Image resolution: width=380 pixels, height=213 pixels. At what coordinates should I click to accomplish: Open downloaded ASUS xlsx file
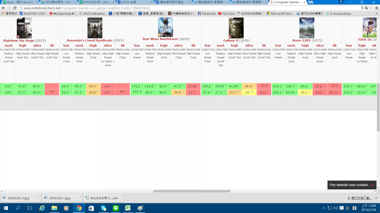coord(101,198)
